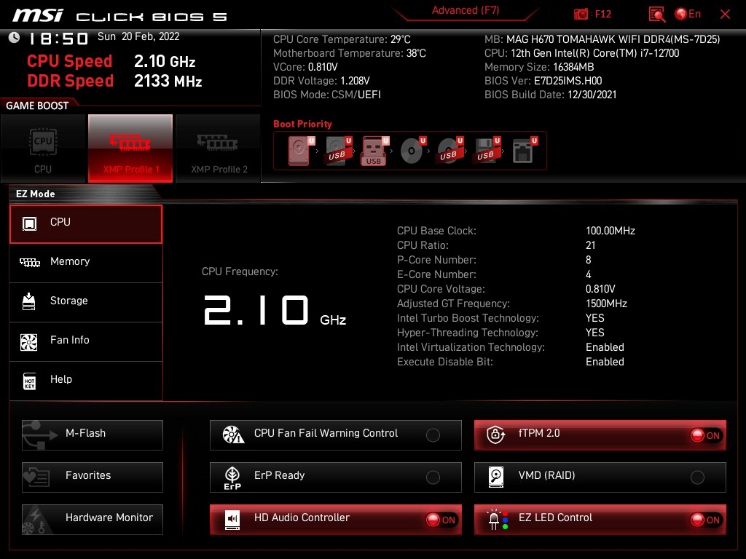Screen dimensions: 746x559
Task: Open the BIOS search magnifier icon
Action: [x=656, y=15]
